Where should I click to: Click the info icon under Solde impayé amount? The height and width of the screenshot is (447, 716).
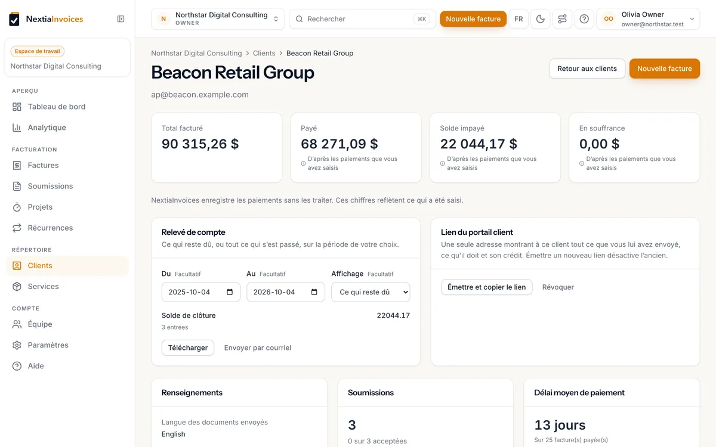(x=442, y=163)
